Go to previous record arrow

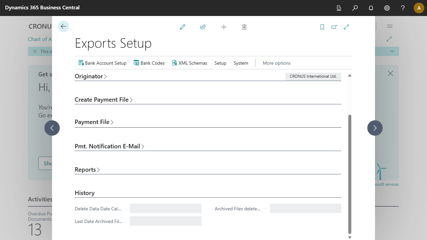tap(52, 128)
